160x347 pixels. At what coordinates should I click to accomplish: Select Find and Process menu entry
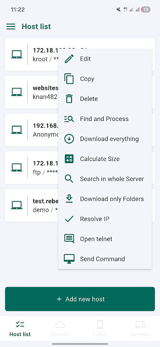tap(105, 119)
